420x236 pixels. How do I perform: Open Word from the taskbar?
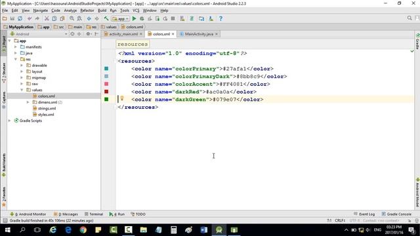(204, 230)
